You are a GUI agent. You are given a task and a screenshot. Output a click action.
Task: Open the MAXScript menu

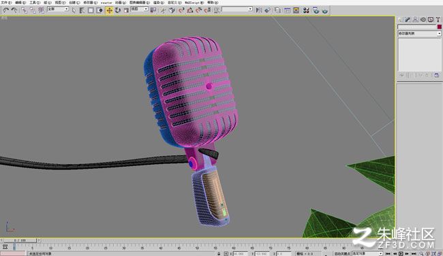click(194, 2)
